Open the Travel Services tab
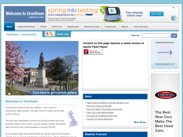Viewport: 183px width, 137px height. click(x=141, y=27)
